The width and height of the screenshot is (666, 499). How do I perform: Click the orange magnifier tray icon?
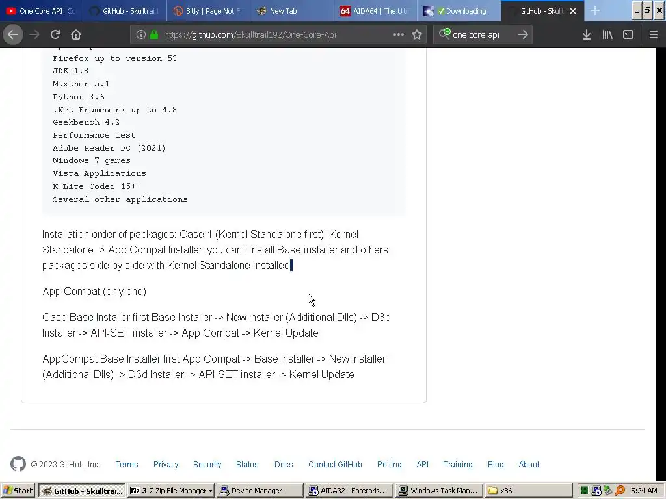pyautogui.click(x=620, y=491)
